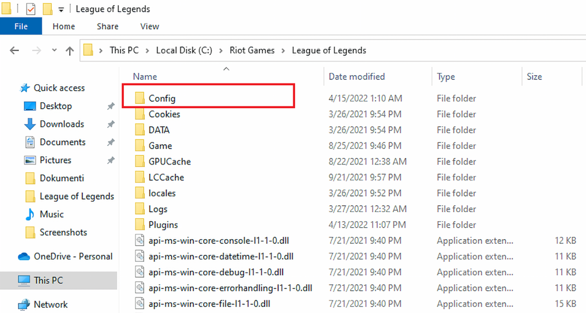Open League of Legends in navigation pane

(76, 196)
